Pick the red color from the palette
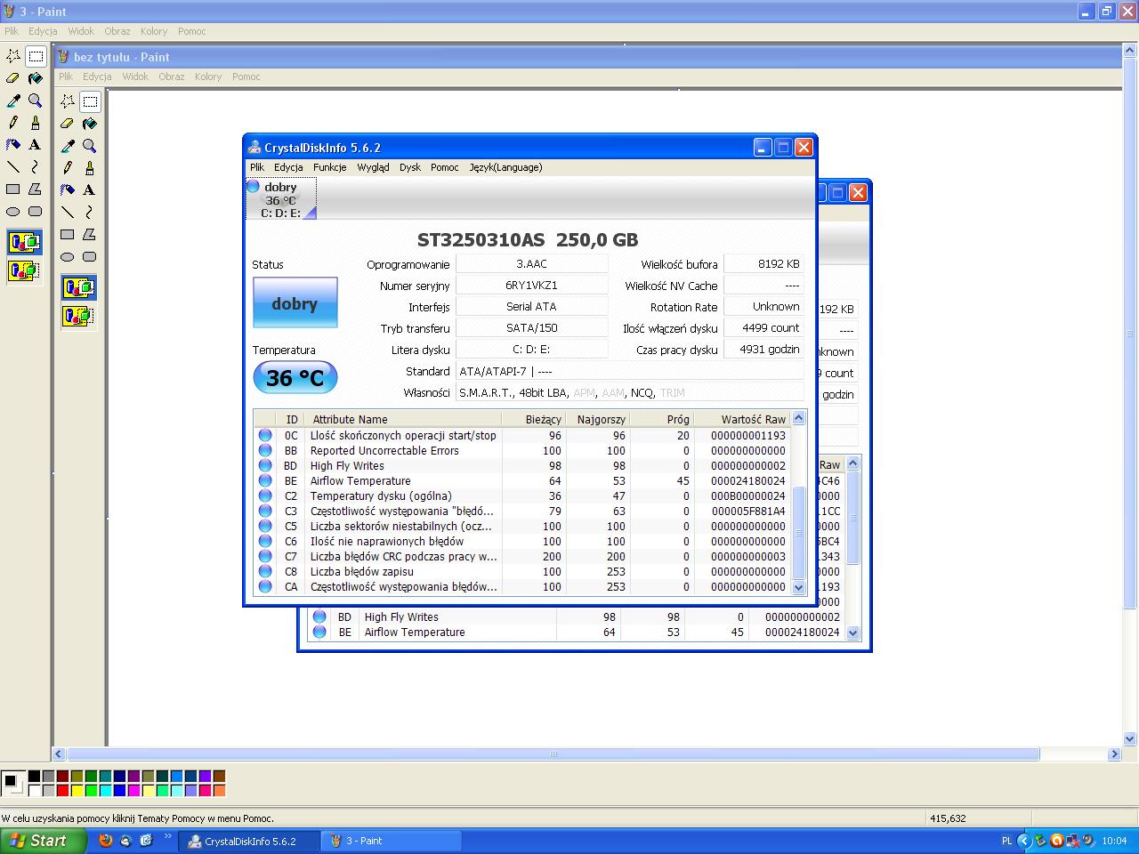 click(62, 790)
